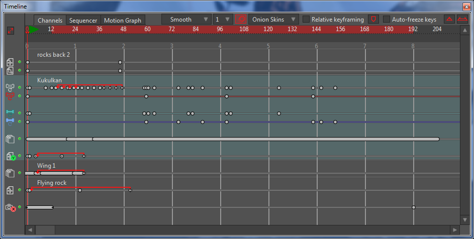The height and width of the screenshot is (239, 474).
Task: Click the red bracket icon at toolbar end
Action: (462, 20)
